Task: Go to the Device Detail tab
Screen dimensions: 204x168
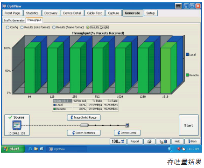Action: pos(72,13)
